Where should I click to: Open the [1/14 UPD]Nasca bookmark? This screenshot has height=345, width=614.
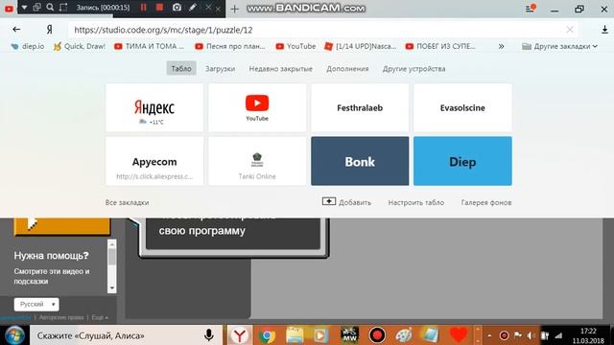[x=361, y=46]
